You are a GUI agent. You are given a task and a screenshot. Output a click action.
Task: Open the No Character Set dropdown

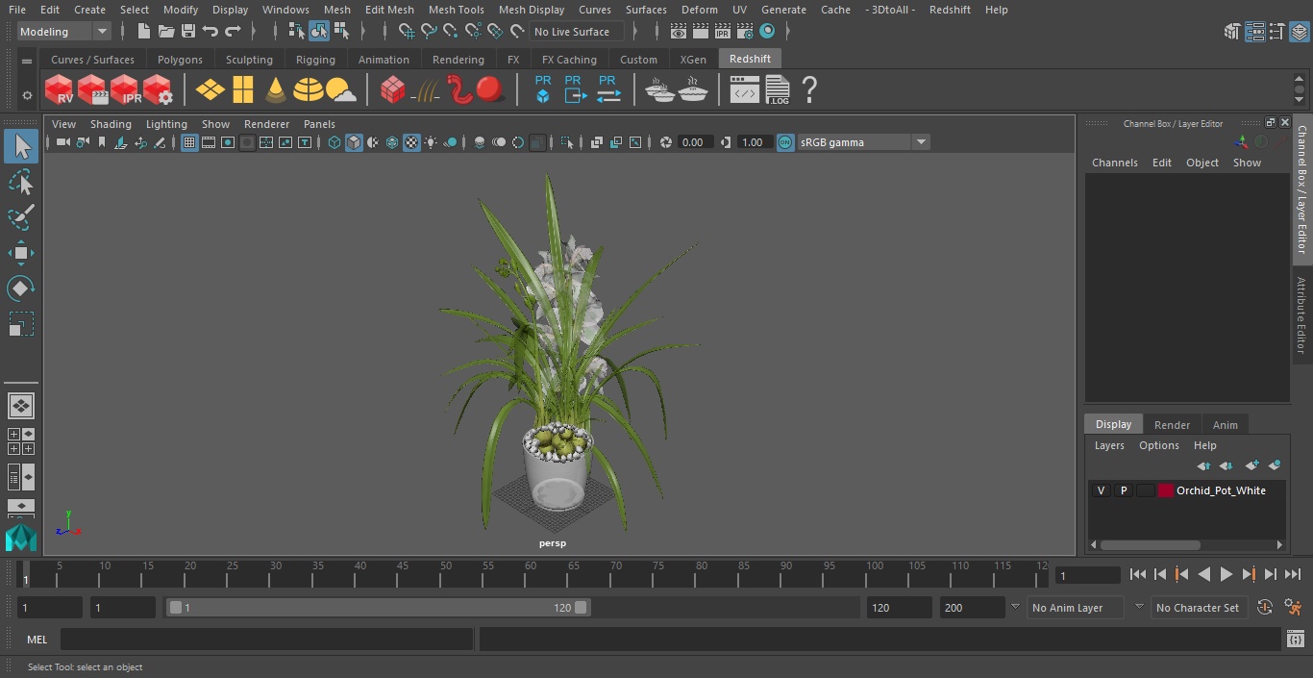tap(1199, 608)
